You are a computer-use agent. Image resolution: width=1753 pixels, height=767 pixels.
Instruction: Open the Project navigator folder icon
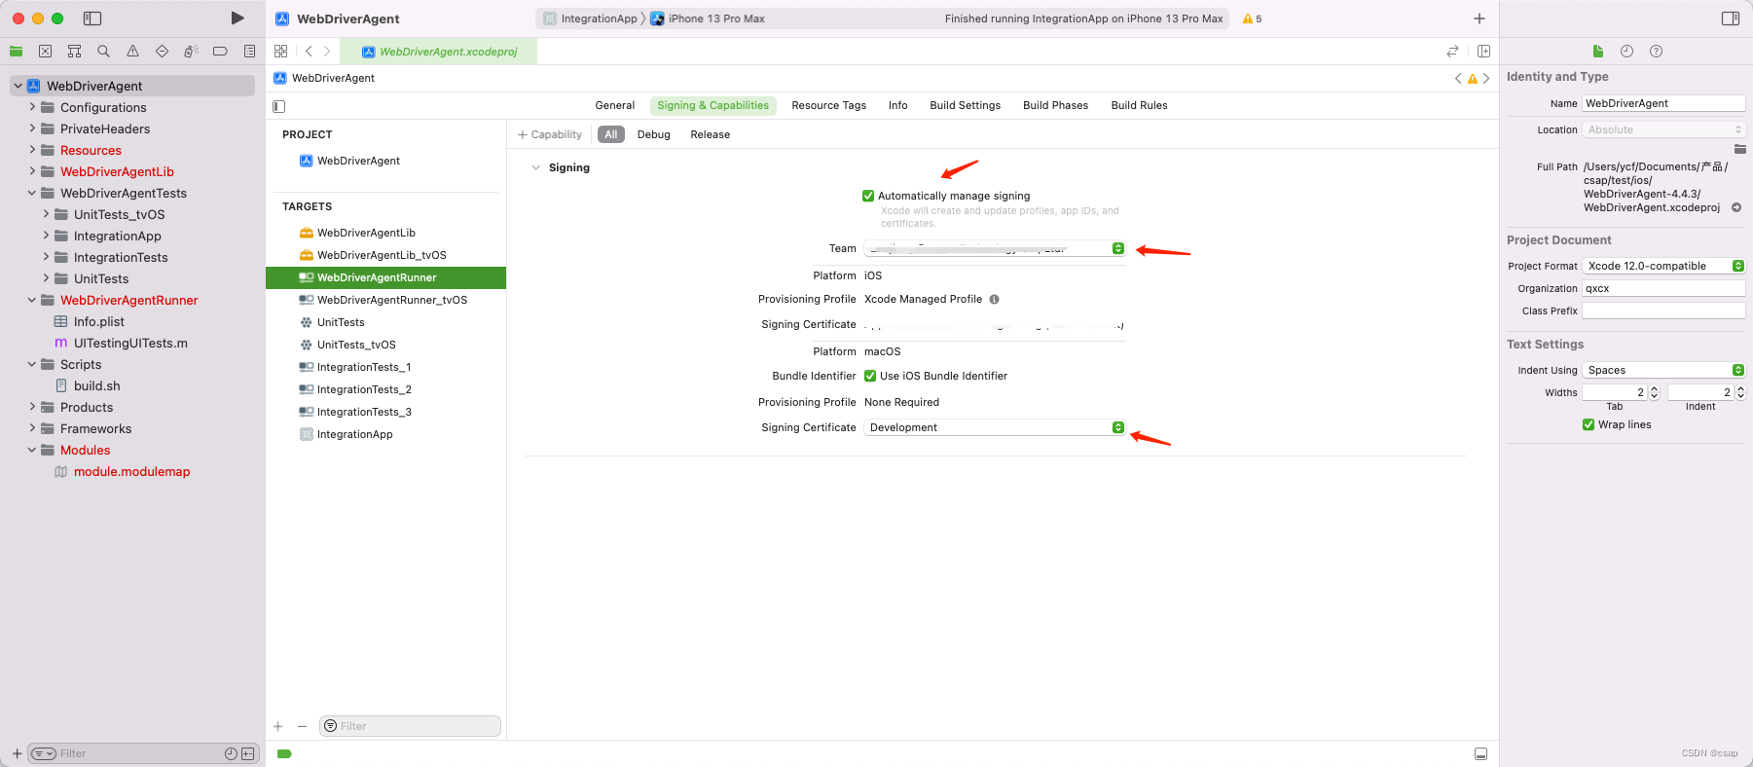point(17,51)
